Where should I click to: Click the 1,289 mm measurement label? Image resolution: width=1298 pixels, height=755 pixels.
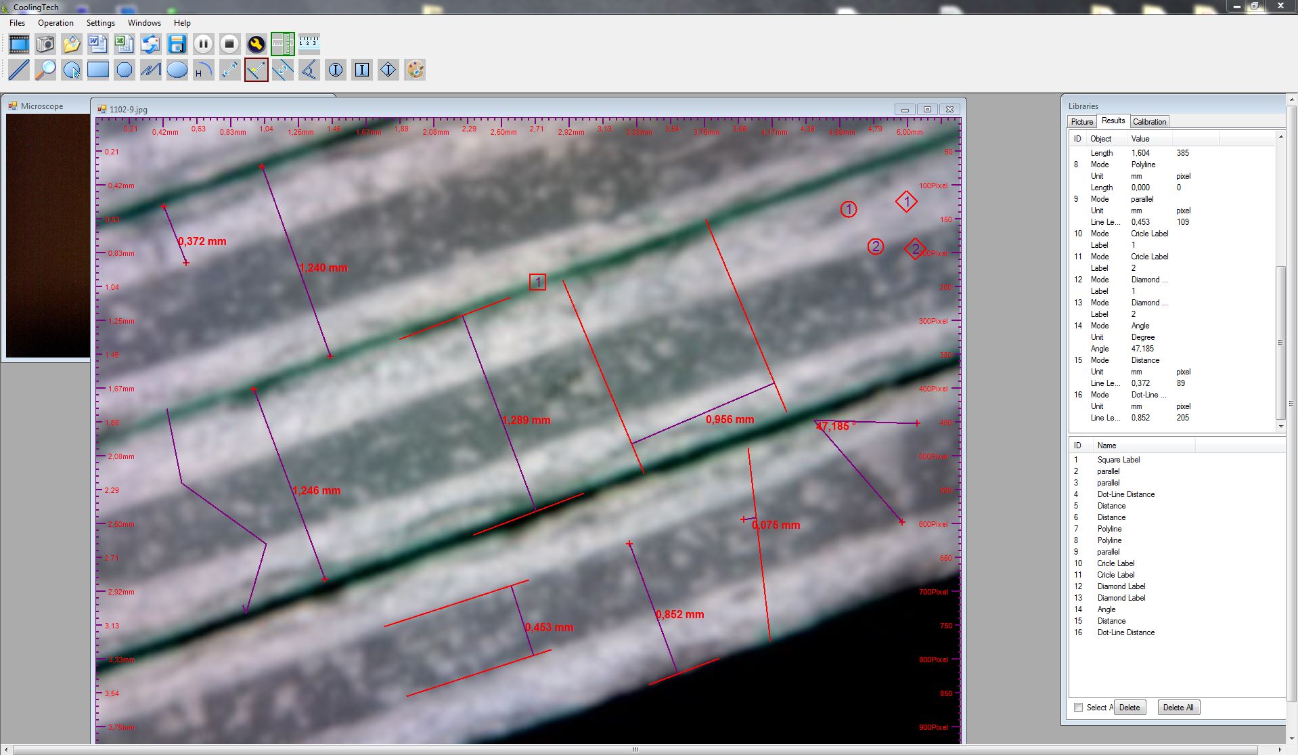coord(527,420)
